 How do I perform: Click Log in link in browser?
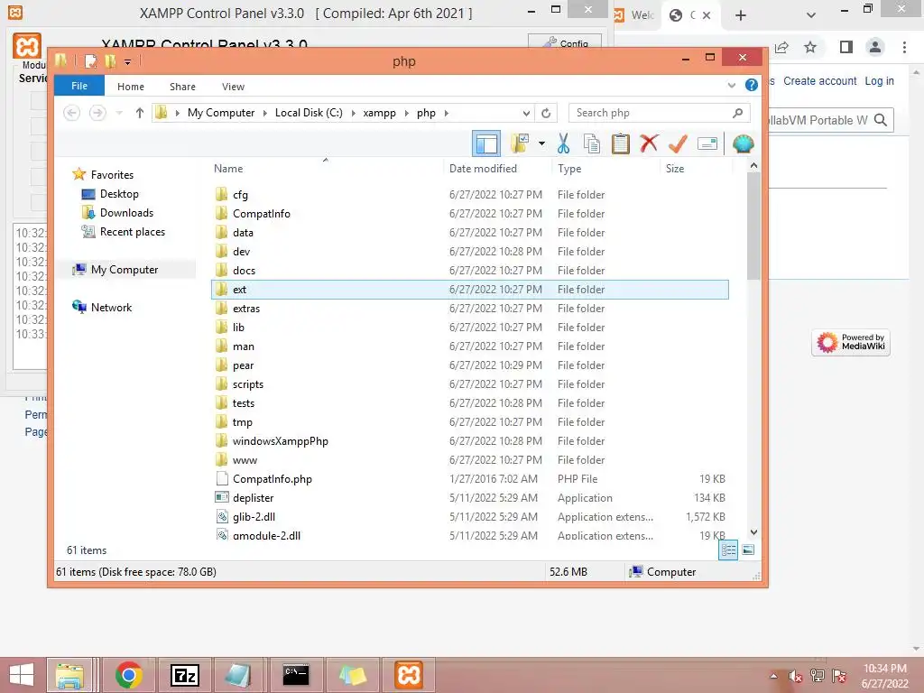coord(879,80)
